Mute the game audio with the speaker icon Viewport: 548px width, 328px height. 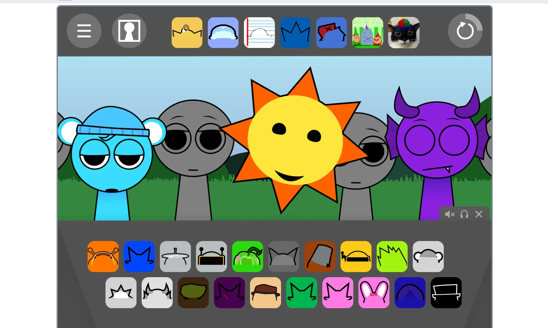[450, 214]
